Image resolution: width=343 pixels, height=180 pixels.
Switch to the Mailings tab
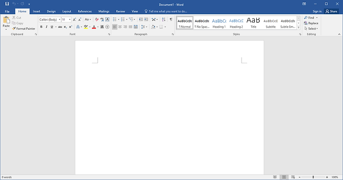click(104, 11)
